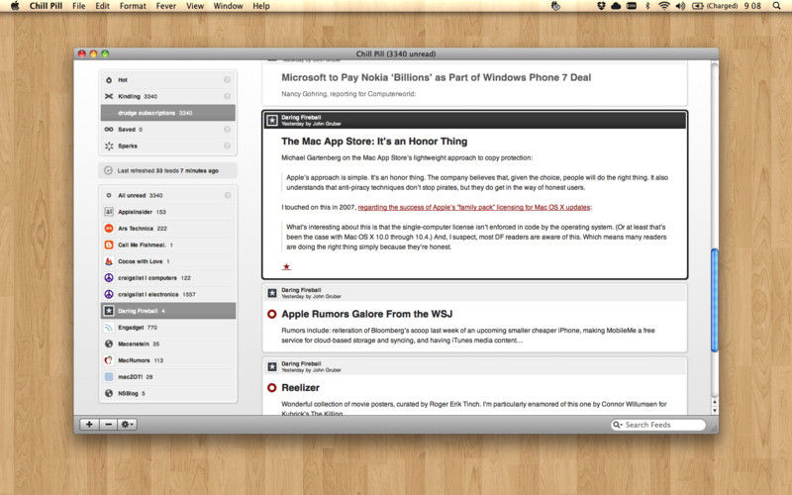Open Spotlight search magnifier
The height and width of the screenshot is (495, 792).
(x=777, y=6)
